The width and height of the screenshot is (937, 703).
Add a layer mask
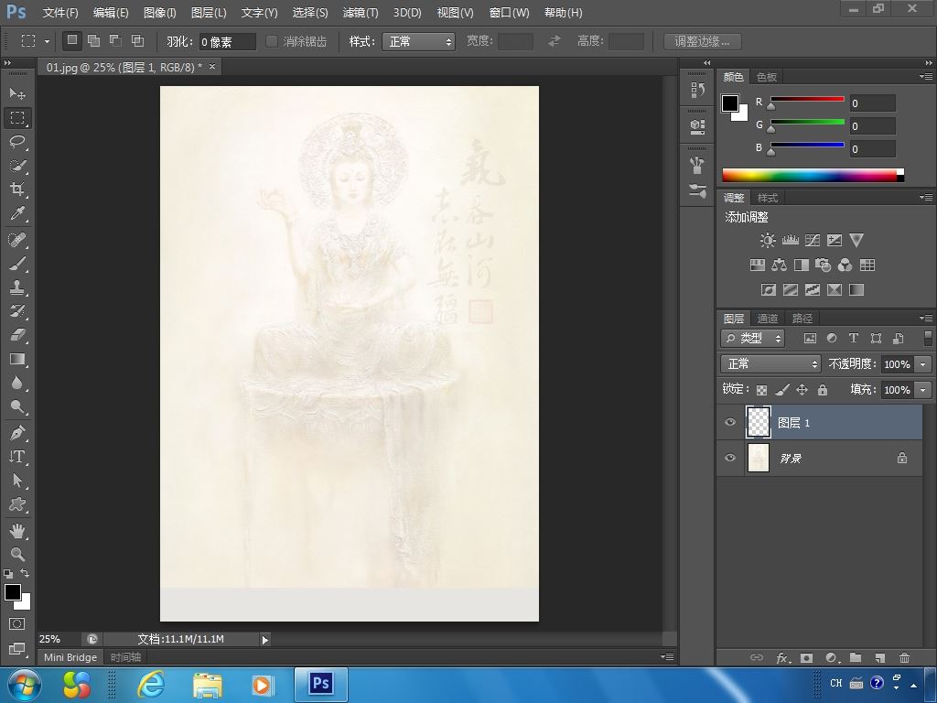pos(806,657)
